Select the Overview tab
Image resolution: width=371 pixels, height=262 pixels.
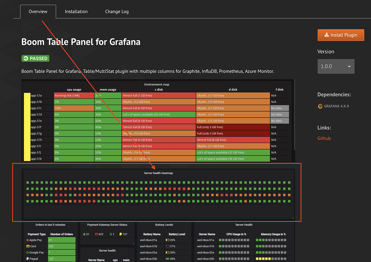pos(38,12)
